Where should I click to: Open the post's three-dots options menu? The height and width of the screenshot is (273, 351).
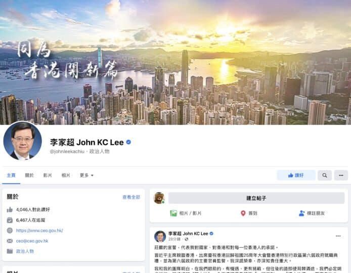click(x=338, y=236)
